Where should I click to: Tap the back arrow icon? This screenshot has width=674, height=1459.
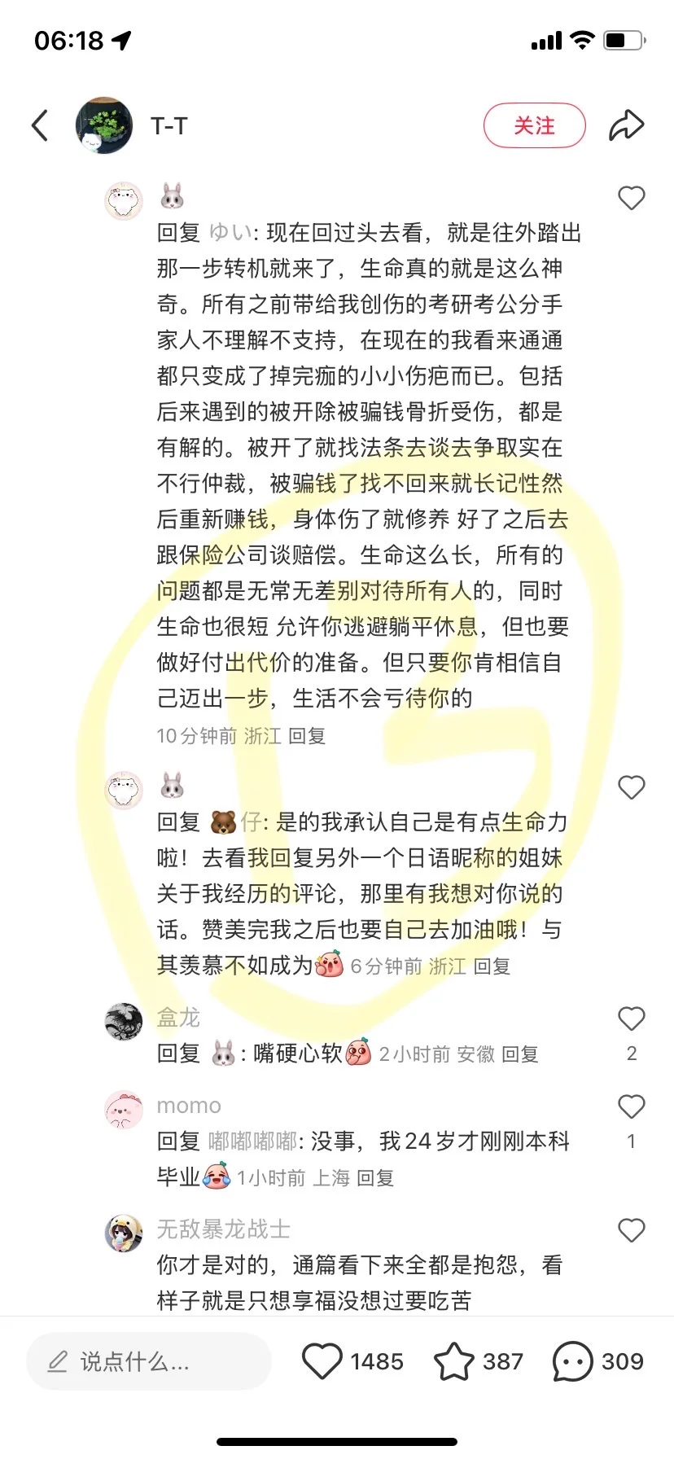[39, 125]
